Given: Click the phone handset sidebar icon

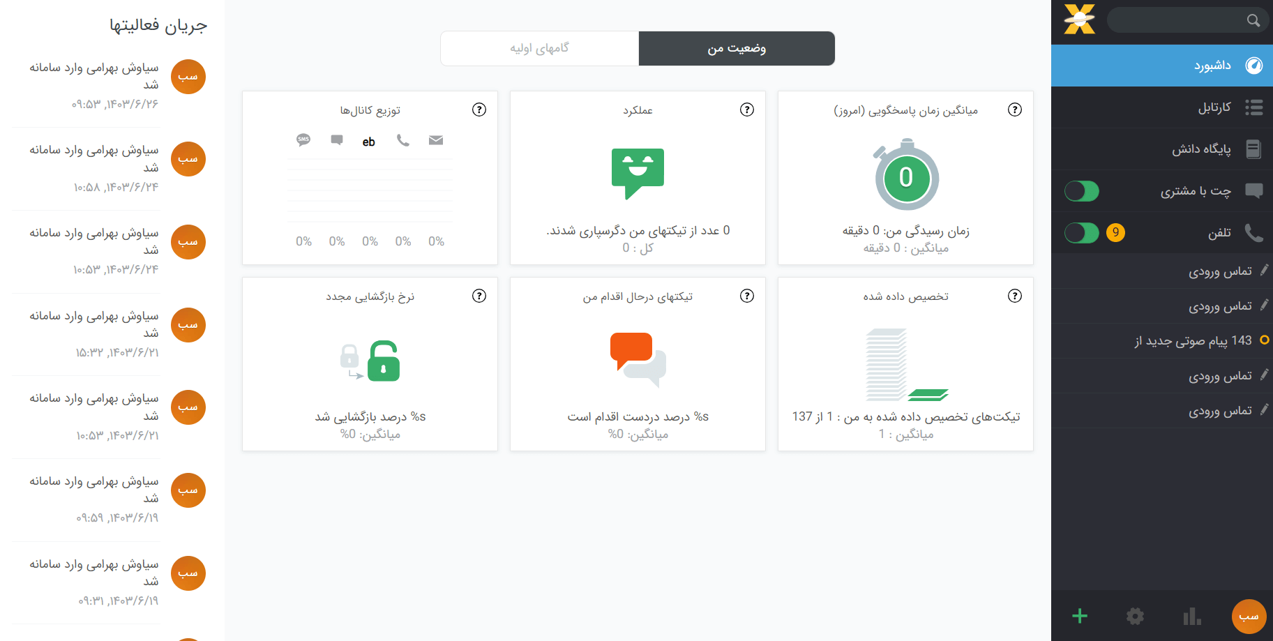Looking at the screenshot, I should click(1254, 233).
